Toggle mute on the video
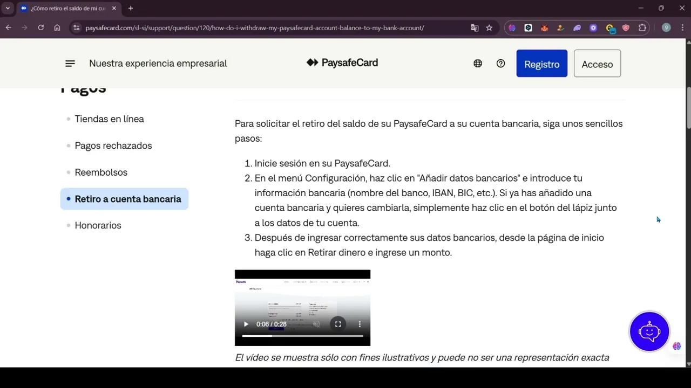The width and height of the screenshot is (691, 388). pos(317,324)
